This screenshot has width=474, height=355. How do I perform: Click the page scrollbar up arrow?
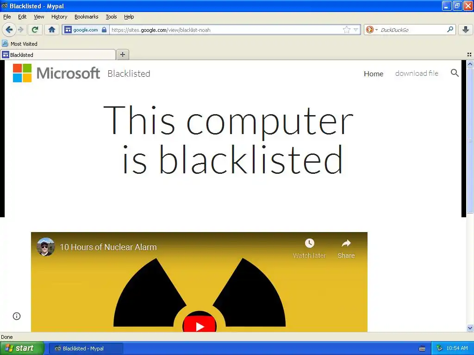[470, 64]
